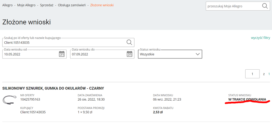Open 'Silikonowy sznurek, gumka do okularów' title
272x124 pixels.
point(53,88)
